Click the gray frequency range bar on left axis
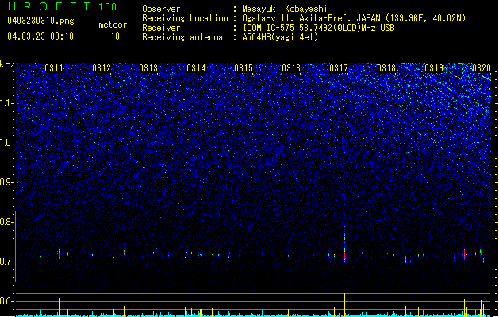This screenshot has width=499, height=317. pos(16,246)
